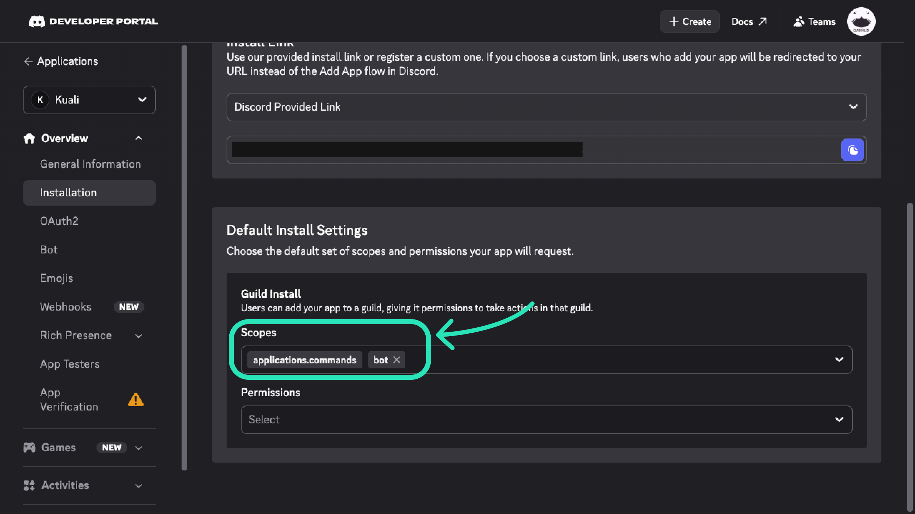Open the Kuali application selector dropdown

pos(89,100)
